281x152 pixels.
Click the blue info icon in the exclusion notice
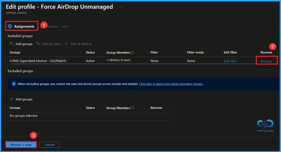click(14, 84)
